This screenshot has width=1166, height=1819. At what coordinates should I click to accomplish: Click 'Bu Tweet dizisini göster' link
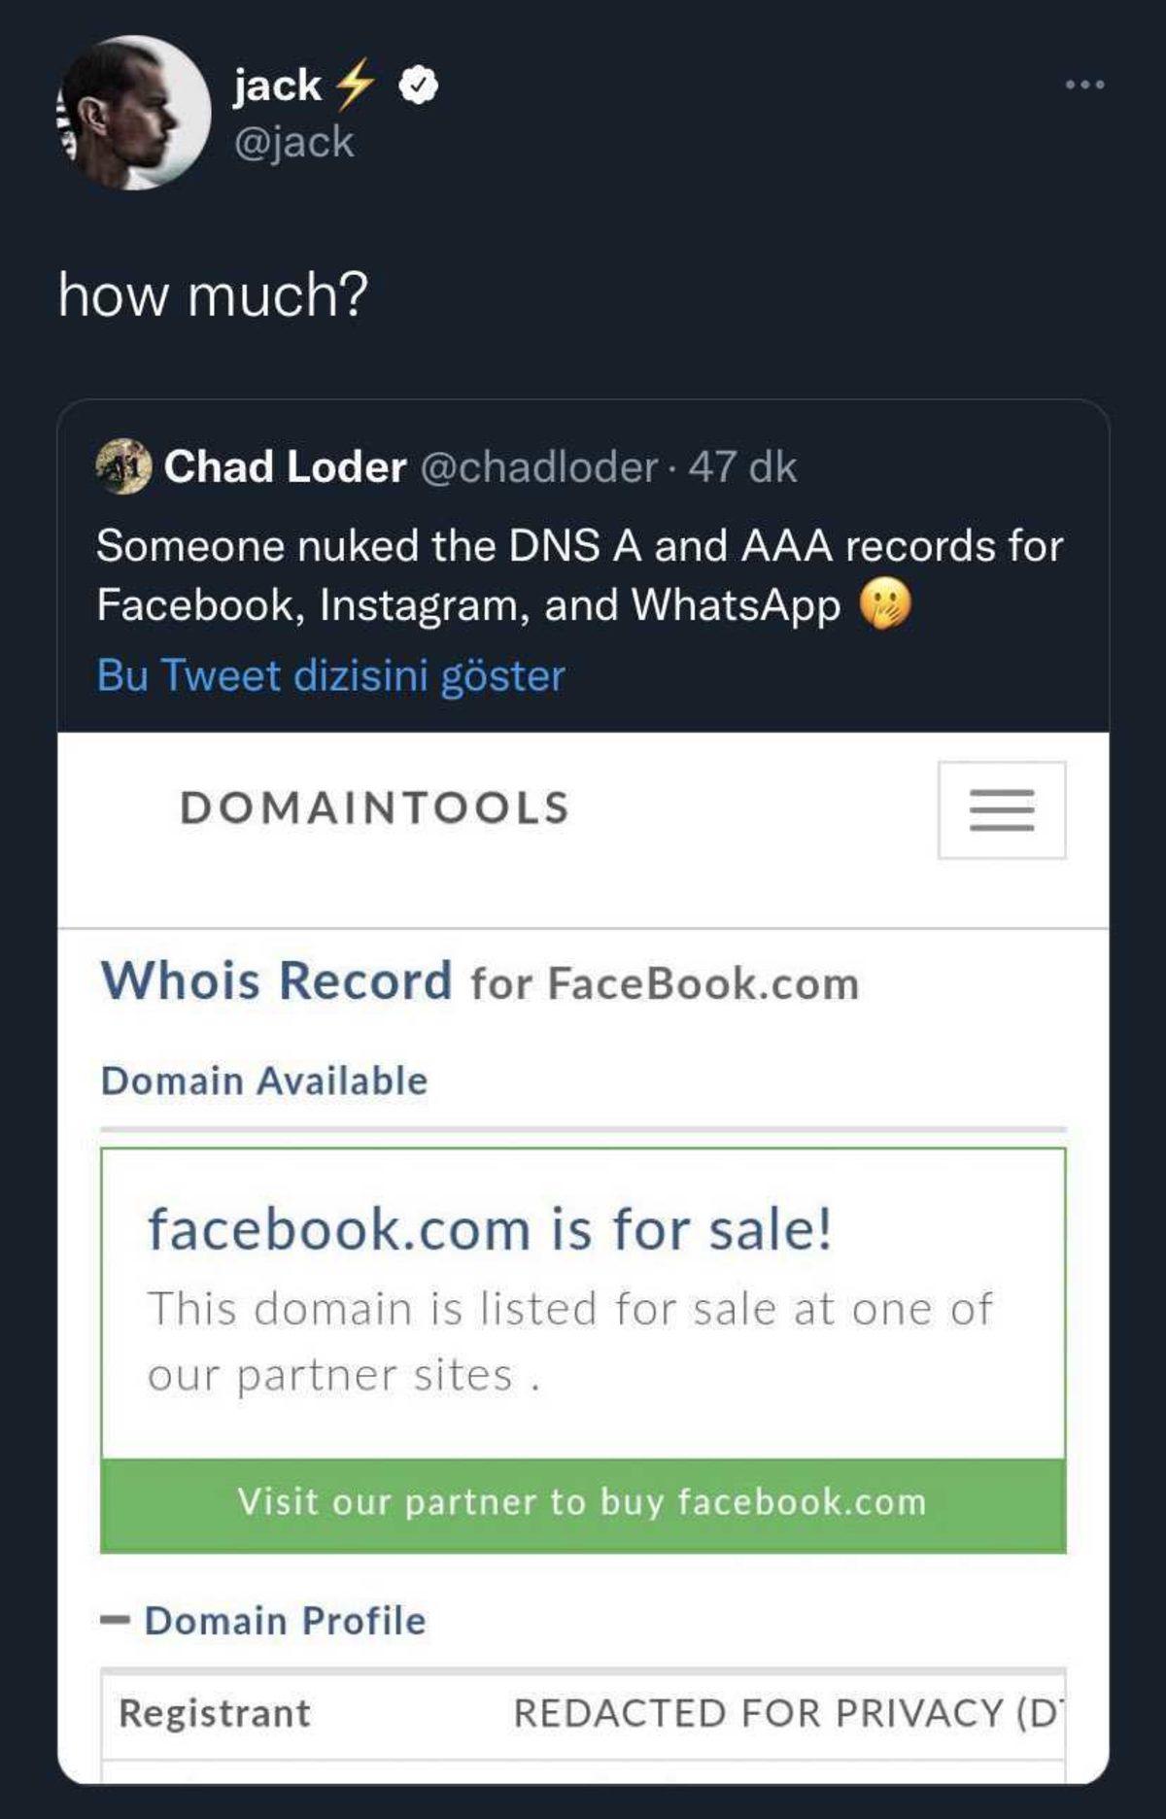coord(330,675)
